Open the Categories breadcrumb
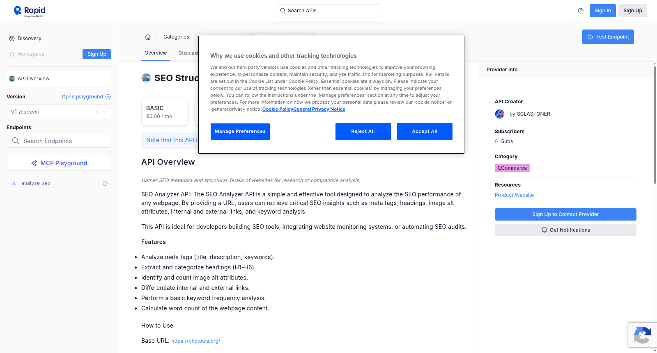Image resolution: width=657 pixels, height=353 pixels. tap(176, 37)
